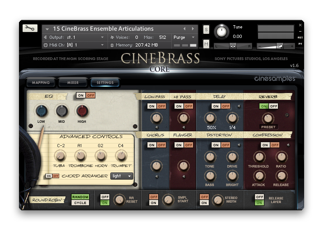The width and height of the screenshot is (324, 232).
Task: Turn the Stereo Width ON
Action: point(204,203)
